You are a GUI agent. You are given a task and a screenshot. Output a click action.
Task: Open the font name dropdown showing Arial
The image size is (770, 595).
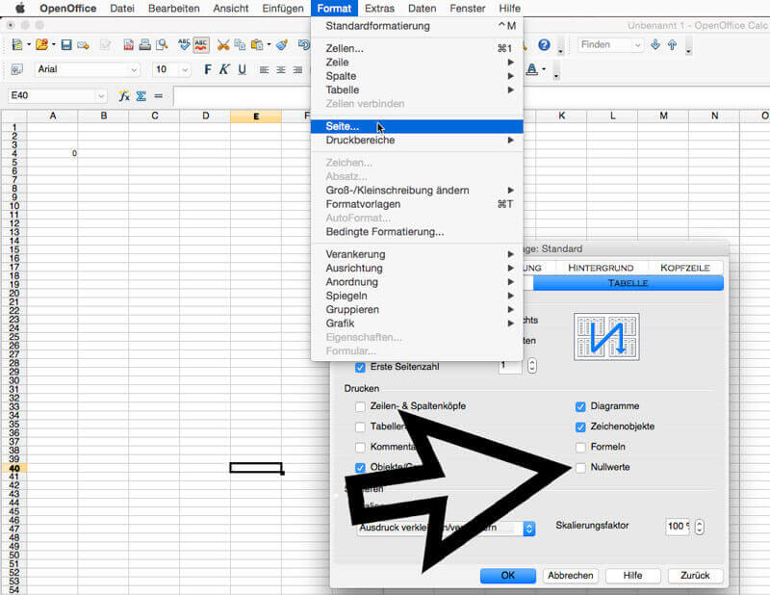[x=134, y=69]
